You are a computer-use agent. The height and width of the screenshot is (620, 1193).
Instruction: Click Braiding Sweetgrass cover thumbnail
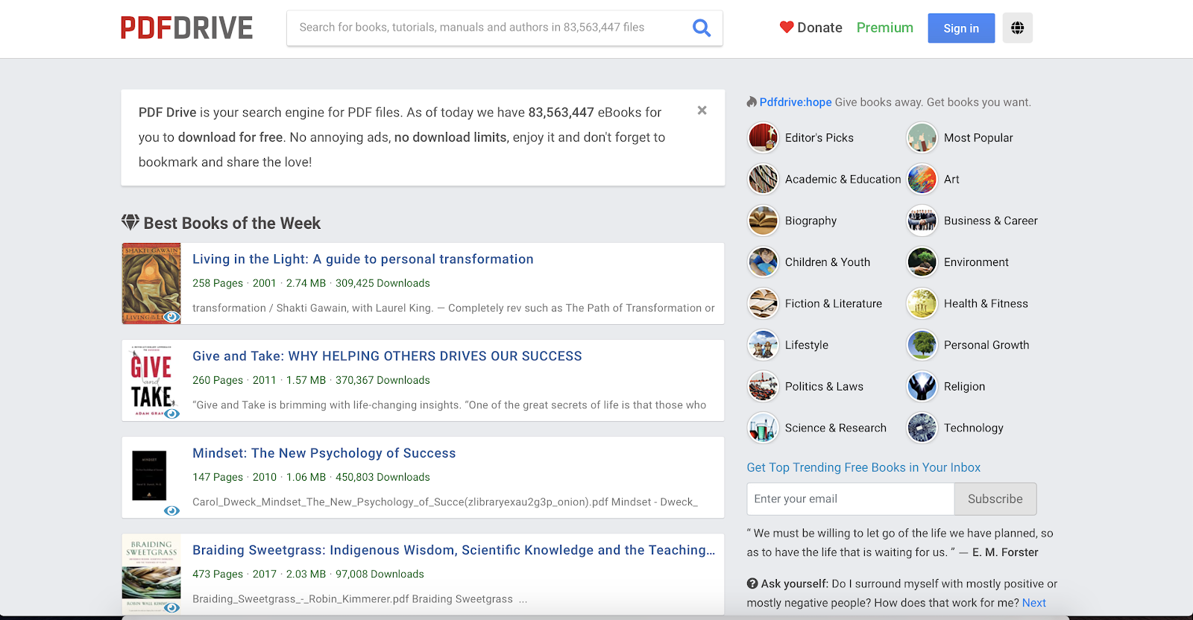(151, 574)
